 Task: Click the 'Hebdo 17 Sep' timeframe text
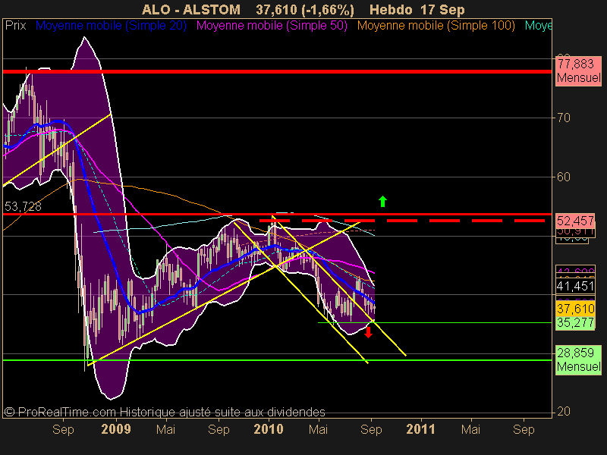(417, 9)
